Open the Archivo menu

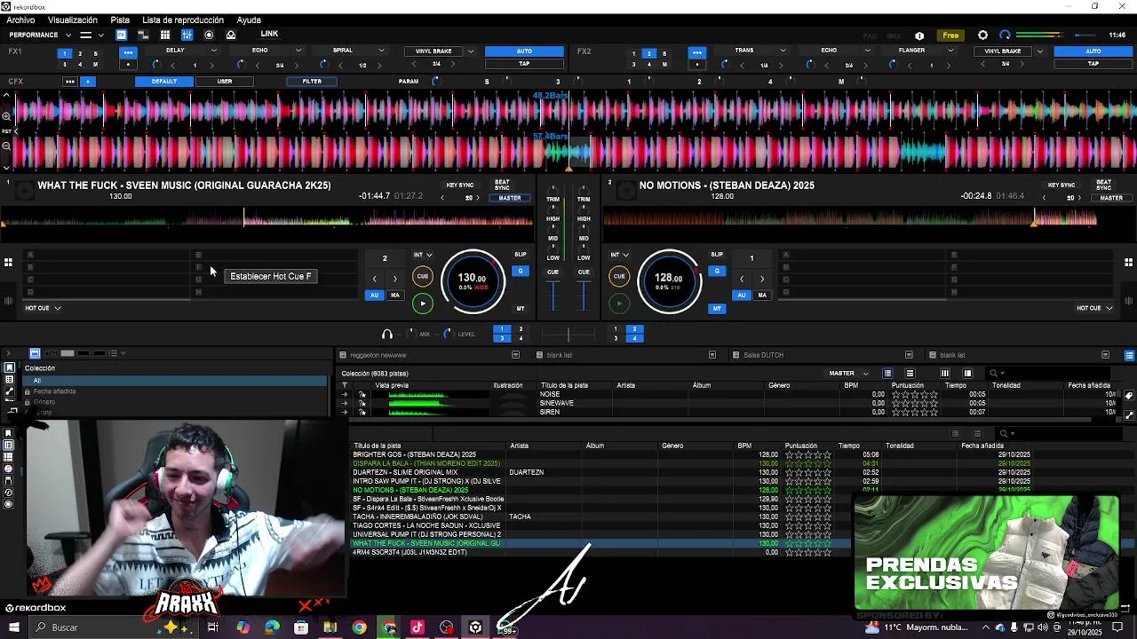click(20, 20)
